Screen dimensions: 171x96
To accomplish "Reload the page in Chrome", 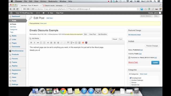I will [17, 9].
